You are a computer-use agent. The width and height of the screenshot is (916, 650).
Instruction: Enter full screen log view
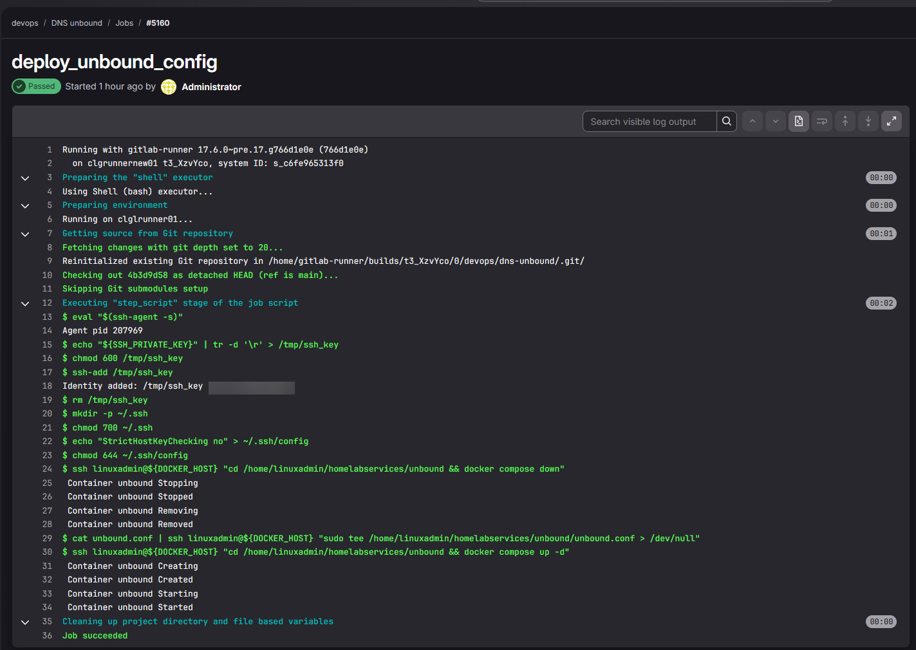892,121
